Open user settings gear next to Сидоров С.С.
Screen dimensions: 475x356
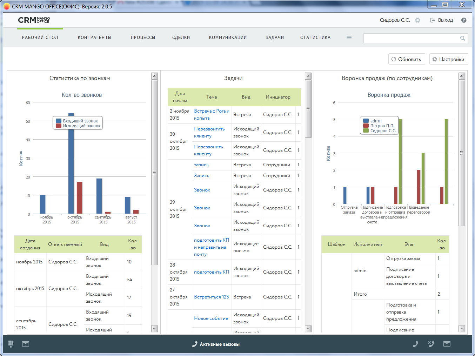tap(417, 20)
